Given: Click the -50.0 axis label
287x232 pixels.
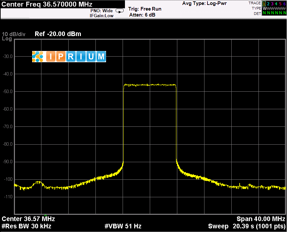Looking at the screenshot, I should tap(8, 91).
